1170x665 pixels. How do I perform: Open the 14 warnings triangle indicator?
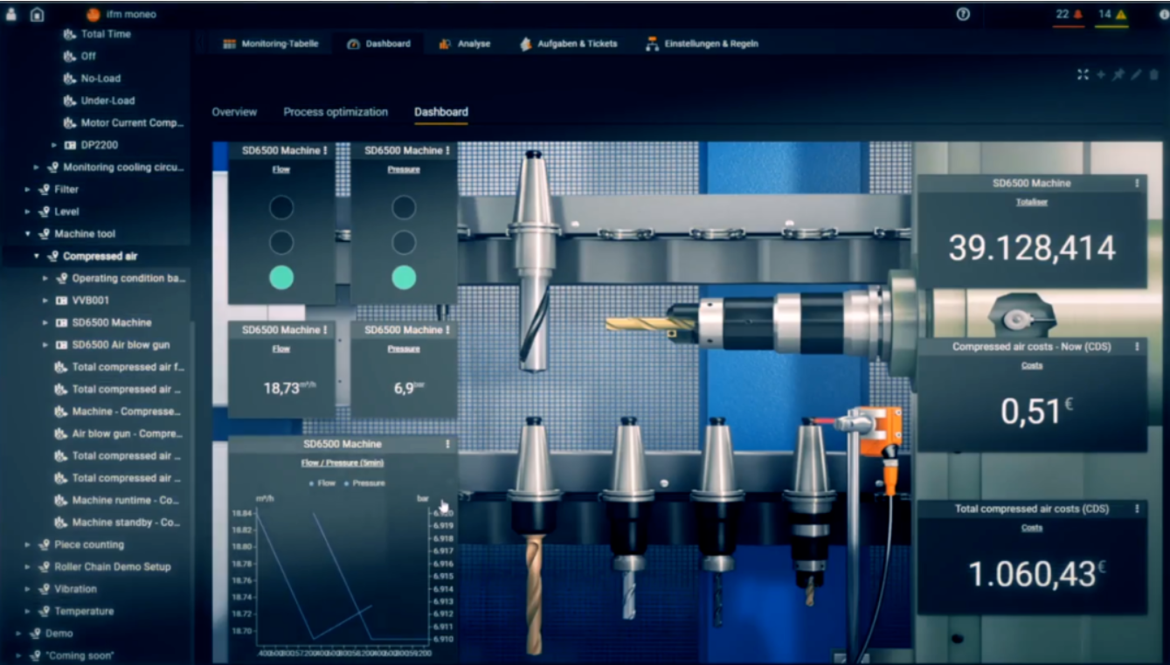(x=1112, y=14)
